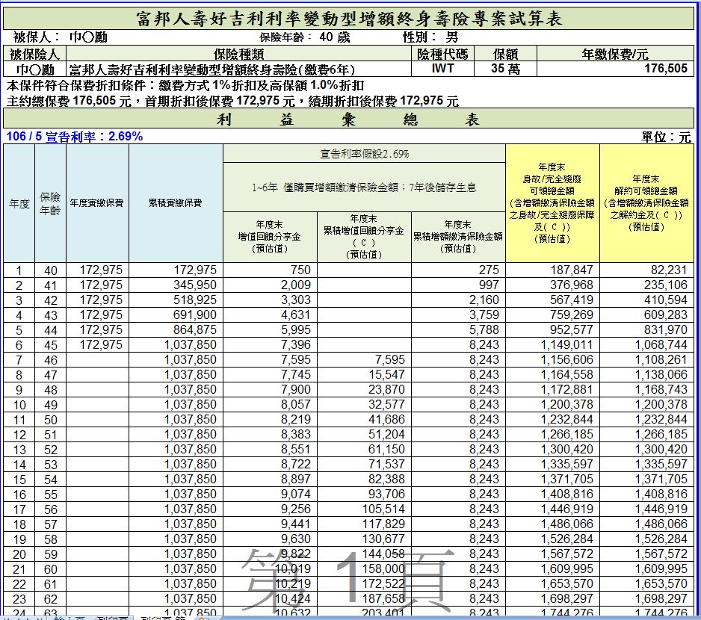The height and width of the screenshot is (620, 701).
Task: Click the 累積實繳保費 column header
Action: [x=176, y=203]
